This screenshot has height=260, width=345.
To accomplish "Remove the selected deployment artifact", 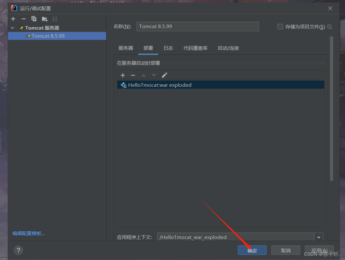I will (133, 75).
